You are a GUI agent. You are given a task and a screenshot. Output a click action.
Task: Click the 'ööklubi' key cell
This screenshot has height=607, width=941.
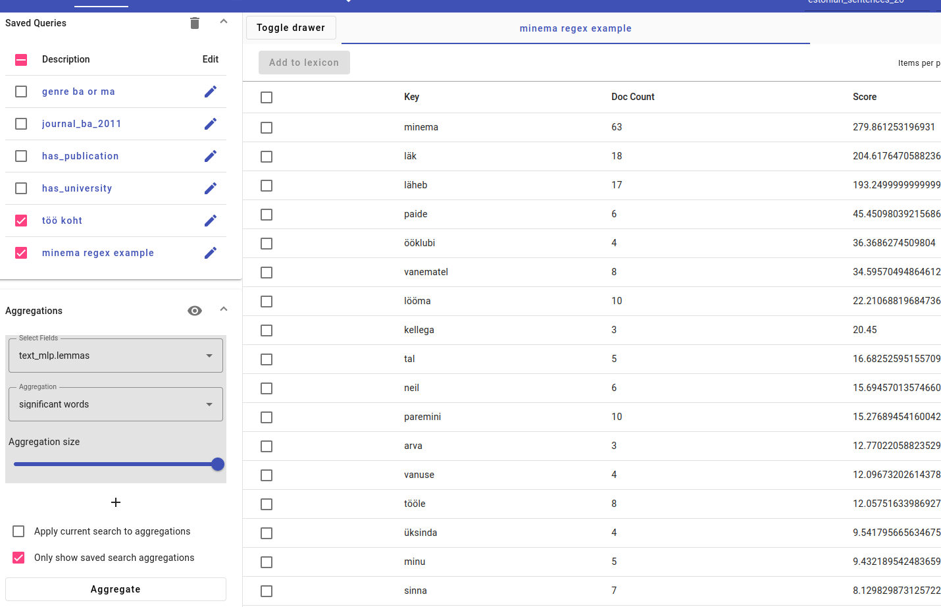coord(419,243)
